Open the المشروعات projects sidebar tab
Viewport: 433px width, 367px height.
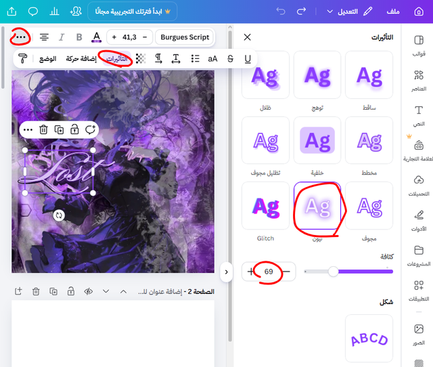[419, 256]
